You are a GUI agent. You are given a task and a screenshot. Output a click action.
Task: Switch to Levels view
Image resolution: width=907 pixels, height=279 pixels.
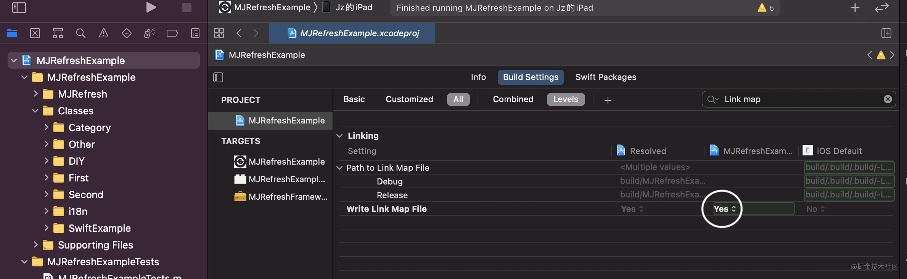(x=566, y=99)
